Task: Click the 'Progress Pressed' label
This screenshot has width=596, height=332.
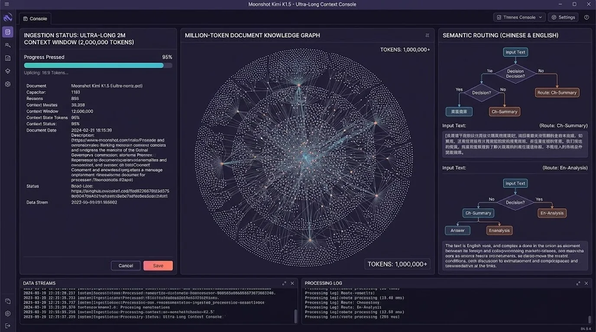Action: (44, 57)
